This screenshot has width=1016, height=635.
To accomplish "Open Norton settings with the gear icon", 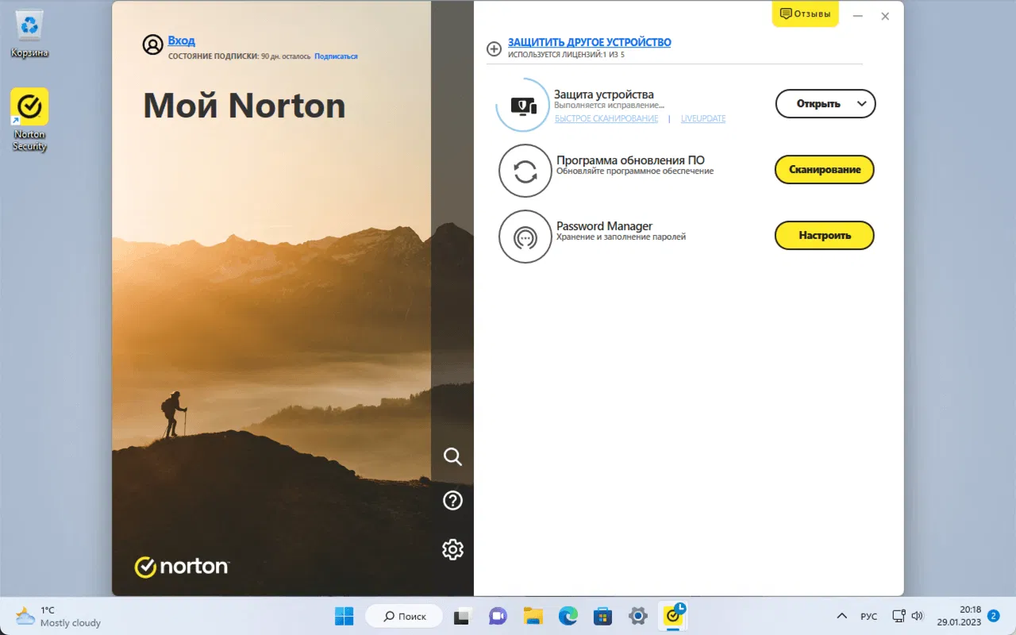I will tap(452, 549).
